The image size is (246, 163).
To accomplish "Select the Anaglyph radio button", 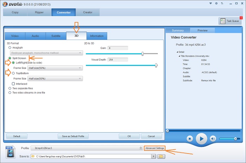I will pos(10,48).
